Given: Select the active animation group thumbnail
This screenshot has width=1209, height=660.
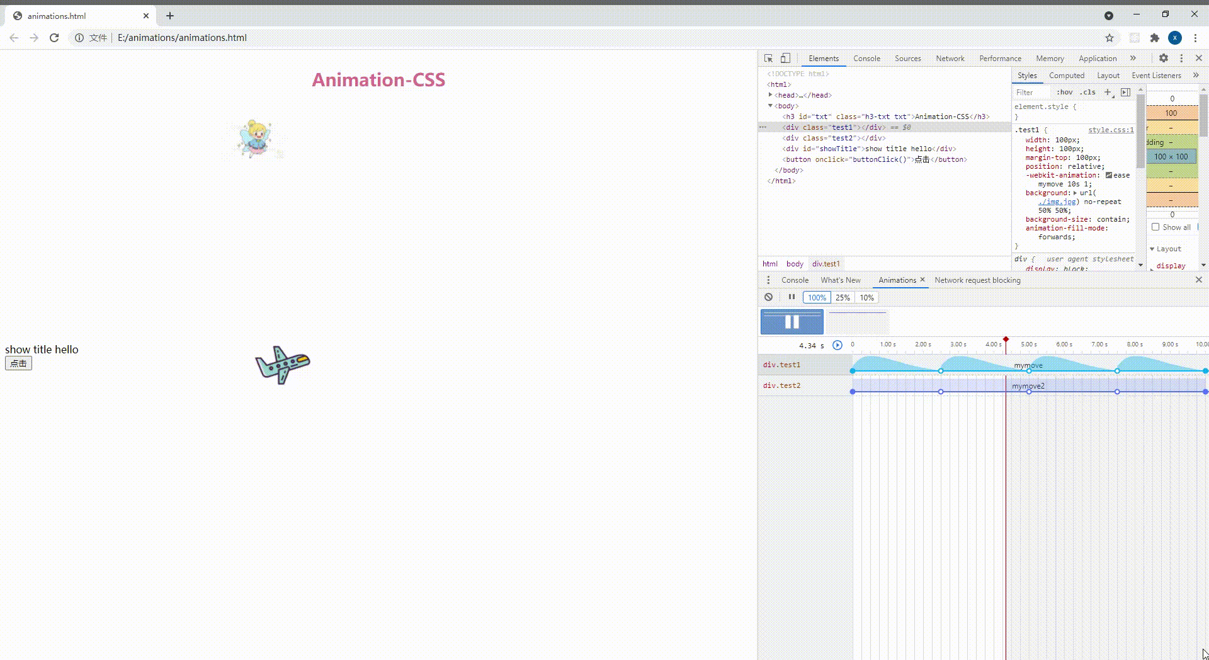Looking at the screenshot, I should 792,322.
